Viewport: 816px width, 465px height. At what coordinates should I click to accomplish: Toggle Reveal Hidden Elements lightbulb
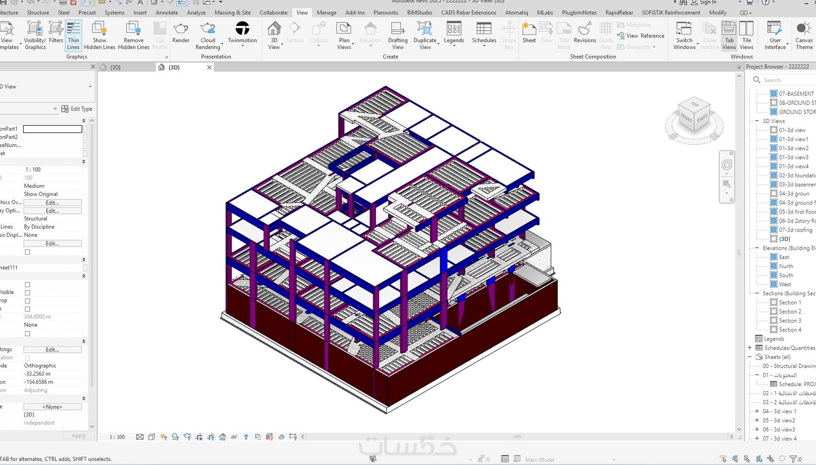coord(246,437)
